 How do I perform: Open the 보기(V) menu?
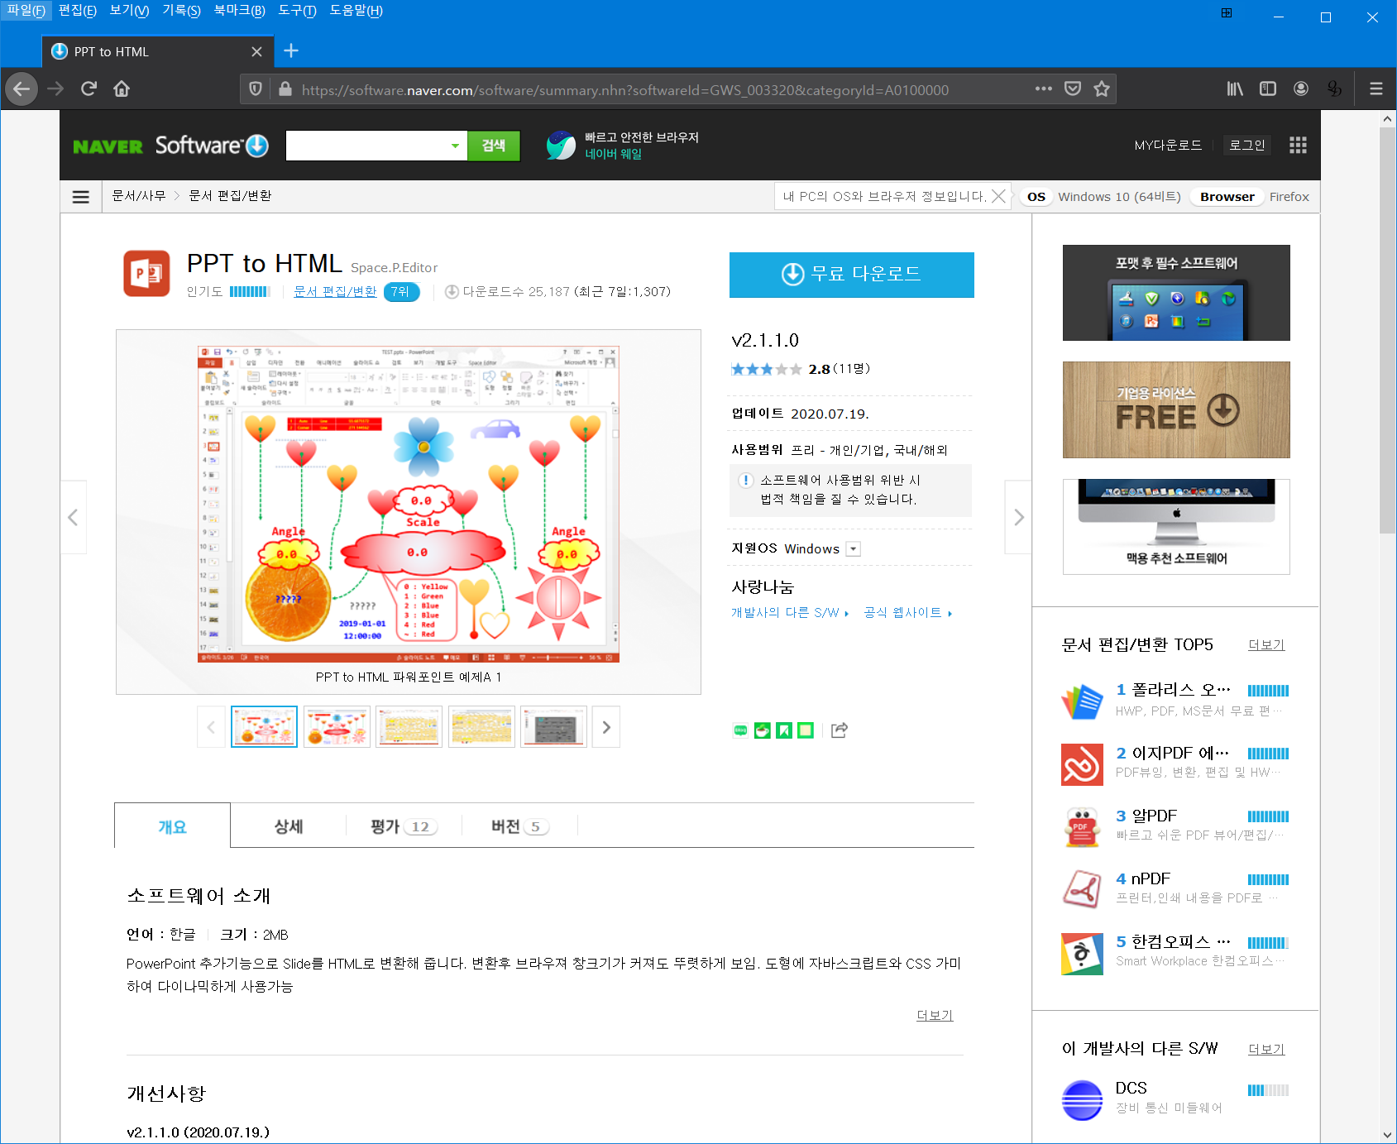(x=129, y=11)
